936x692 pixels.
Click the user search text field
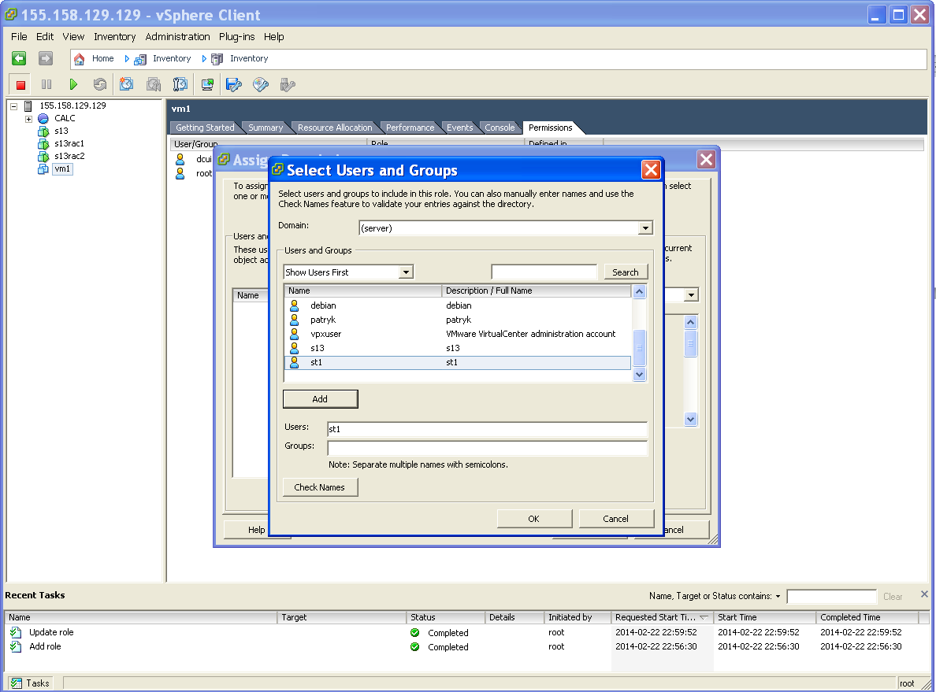coord(544,272)
